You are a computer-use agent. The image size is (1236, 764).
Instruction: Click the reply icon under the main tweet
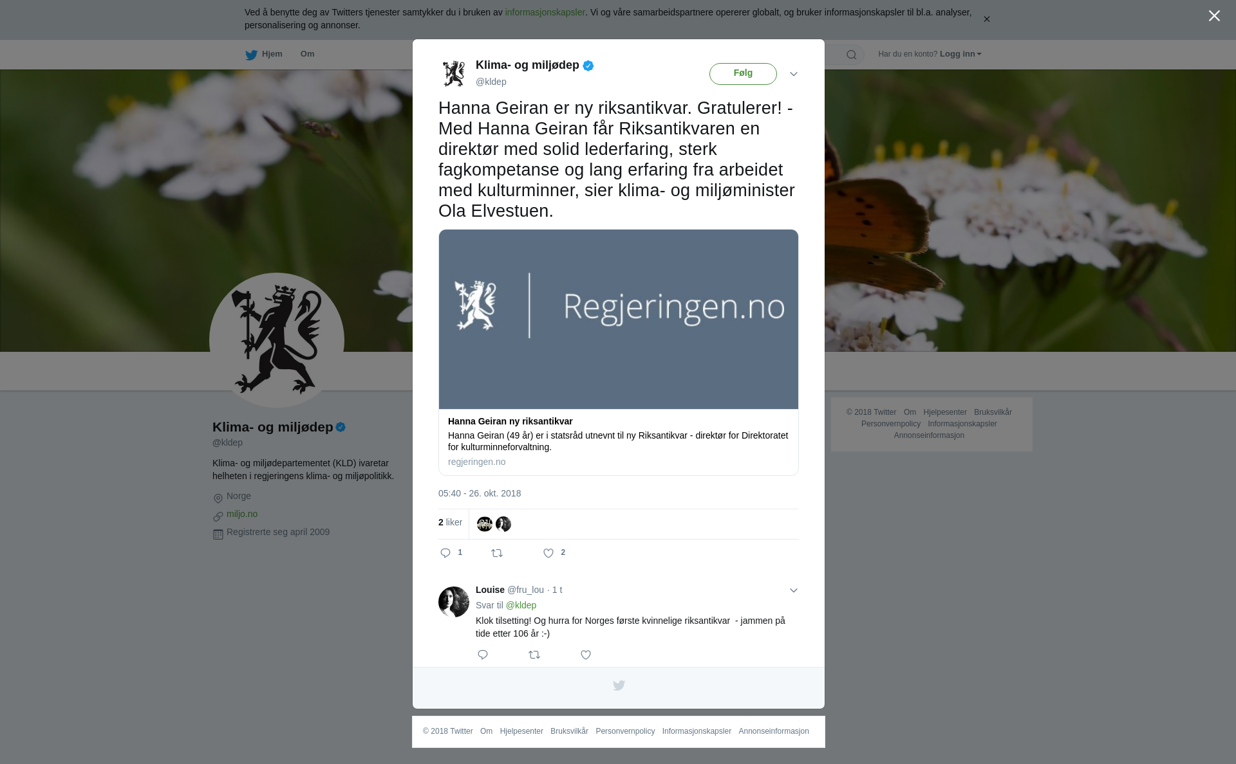[445, 553]
